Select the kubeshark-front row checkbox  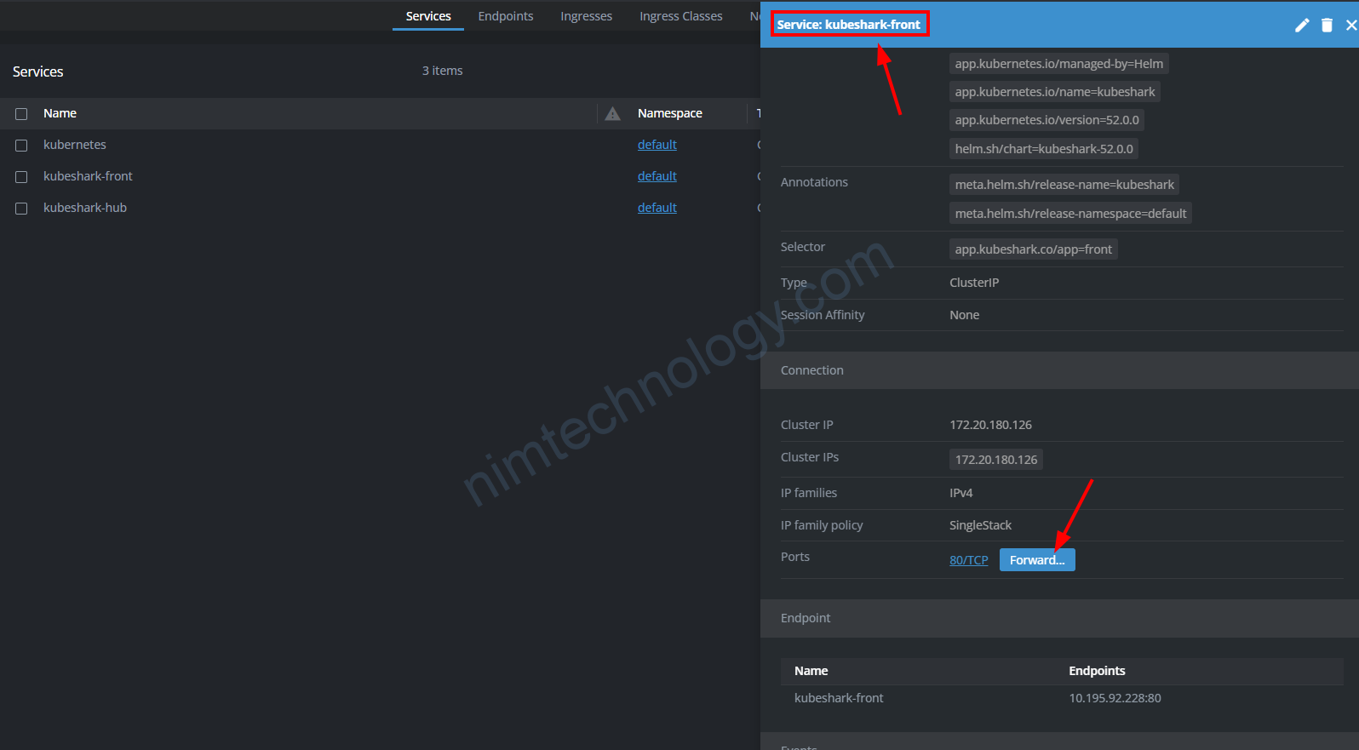click(x=21, y=177)
